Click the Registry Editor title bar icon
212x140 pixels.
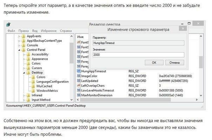click(x=10, y=24)
